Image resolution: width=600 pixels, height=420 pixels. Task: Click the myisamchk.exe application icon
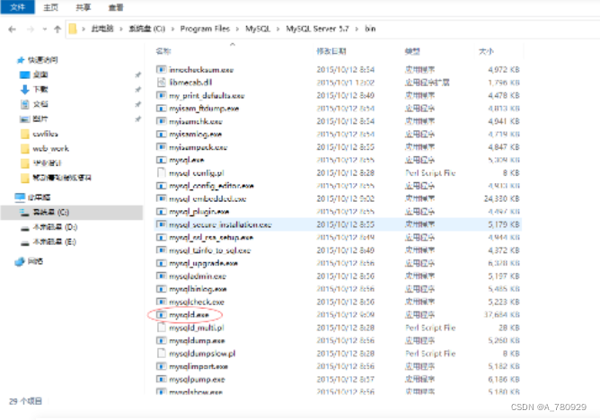click(x=161, y=121)
